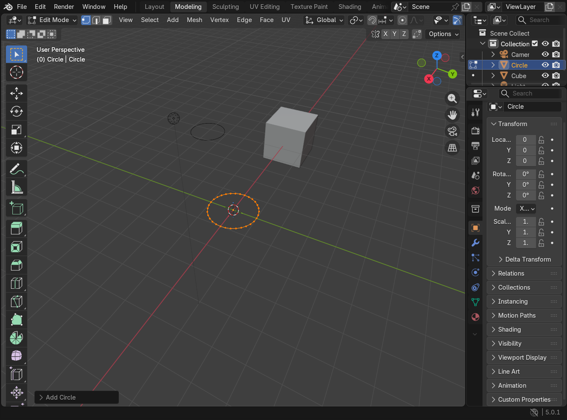Viewport: 567px width, 420px height.
Task: Open the Options popover button
Action: [x=443, y=34]
